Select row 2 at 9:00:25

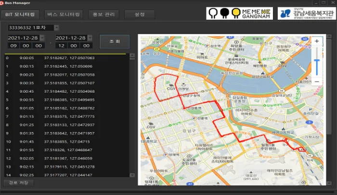pyautogui.click(x=66, y=74)
